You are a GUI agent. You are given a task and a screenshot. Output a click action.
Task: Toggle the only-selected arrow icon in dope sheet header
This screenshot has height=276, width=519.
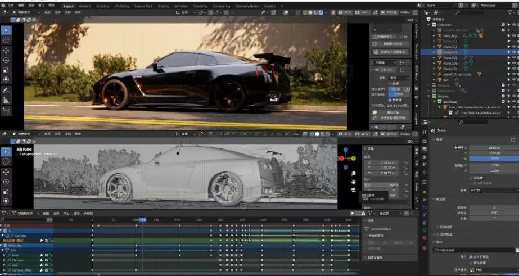point(352,214)
